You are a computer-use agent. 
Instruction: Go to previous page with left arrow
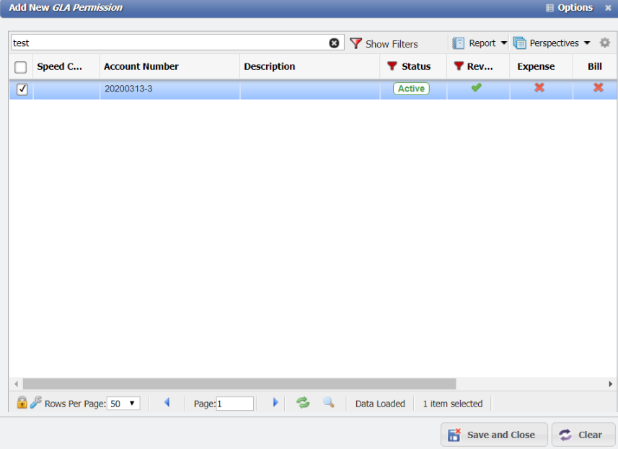(167, 403)
